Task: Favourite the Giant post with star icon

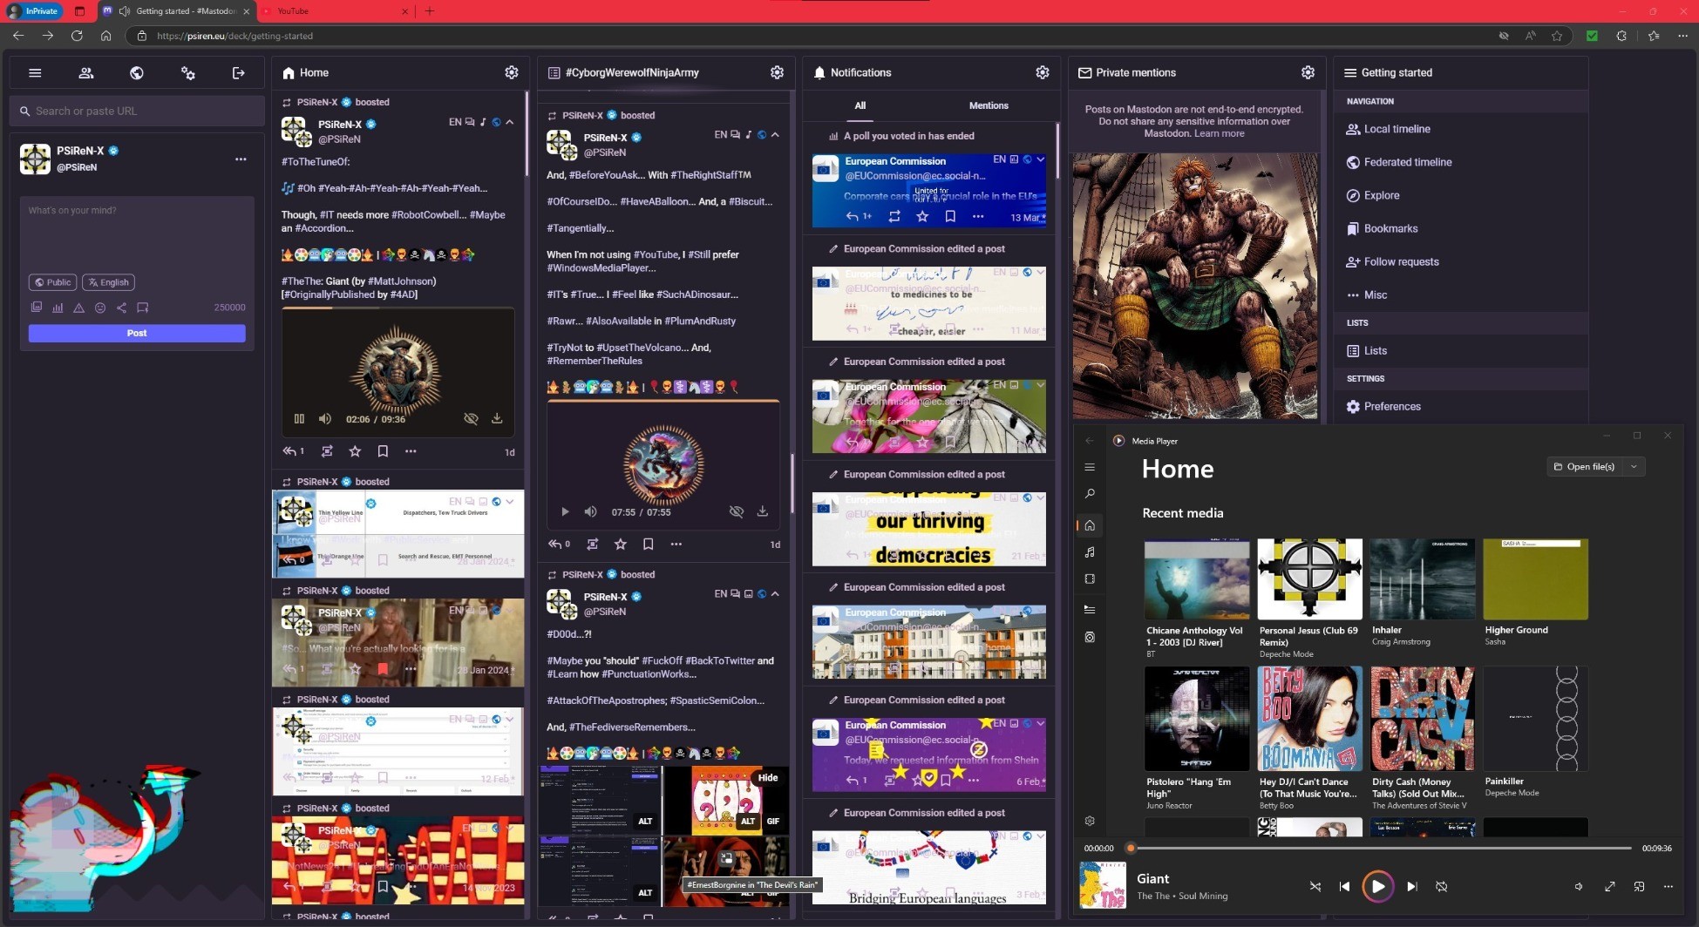Action: coord(355,451)
